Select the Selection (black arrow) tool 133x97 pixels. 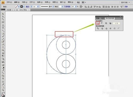pos(3,14)
